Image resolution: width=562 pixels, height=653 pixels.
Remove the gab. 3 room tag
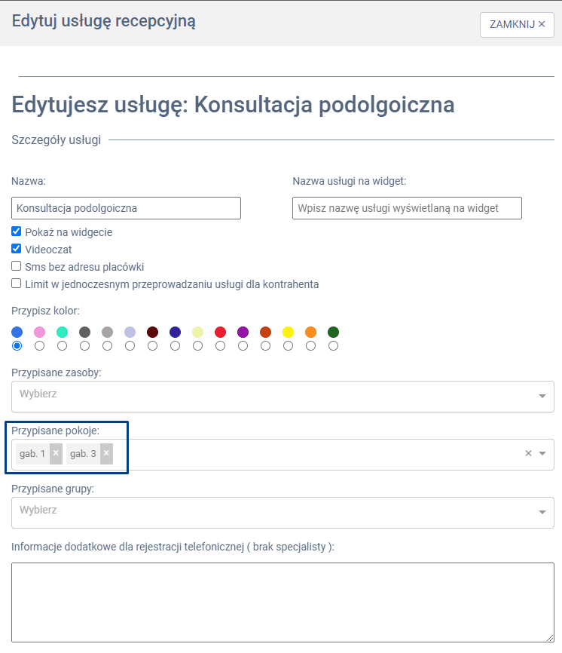pos(106,453)
